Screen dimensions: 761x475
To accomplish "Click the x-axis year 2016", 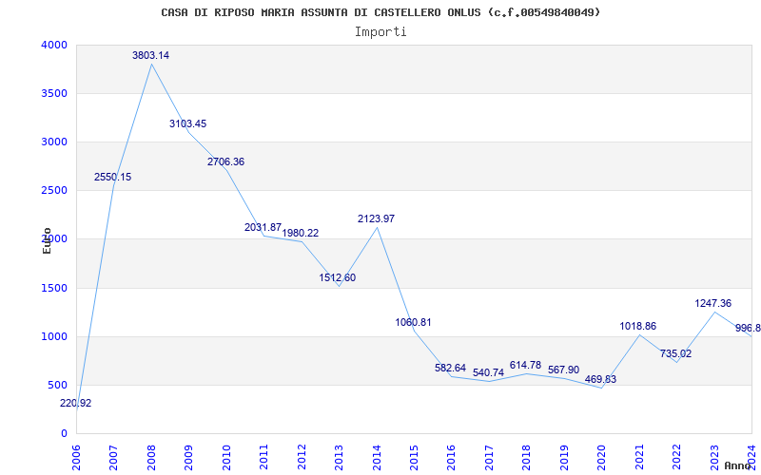I will [x=451, y=458].
